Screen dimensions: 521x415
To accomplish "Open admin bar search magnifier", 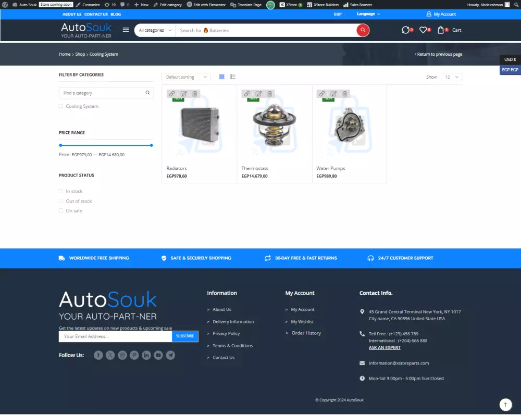I will [x=516, y=5].
